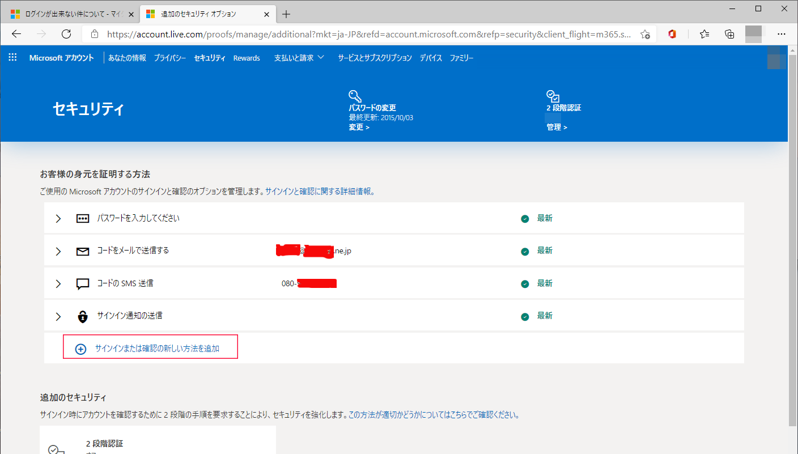Click 最新 status in email row
The image size is (798, 454).
pyautogui.click(x=545, y=251)
